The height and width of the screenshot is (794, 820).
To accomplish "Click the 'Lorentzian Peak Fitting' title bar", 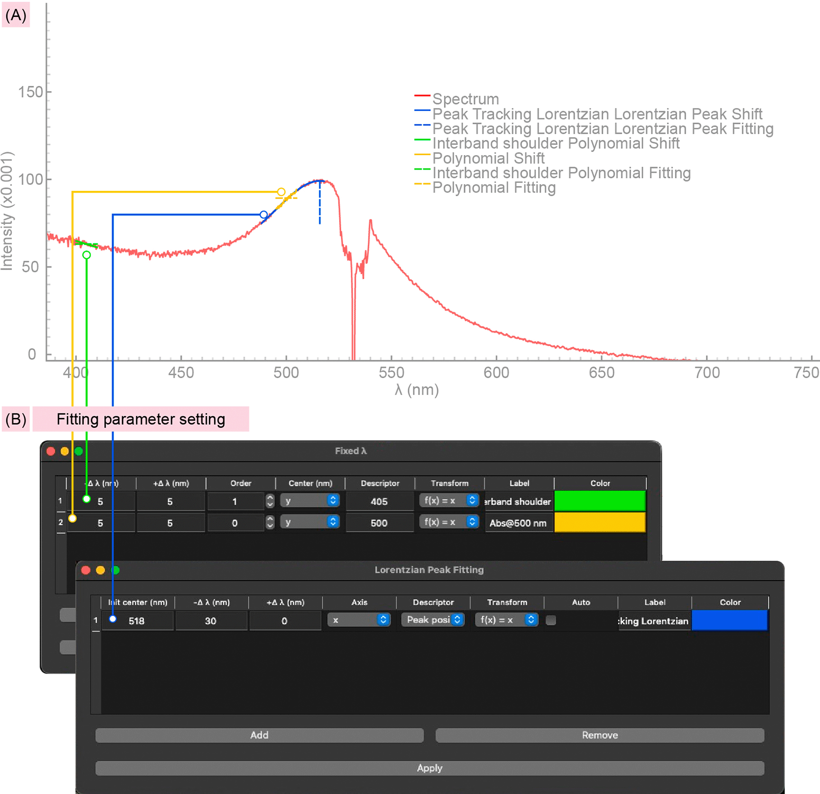I will point(429,570).
